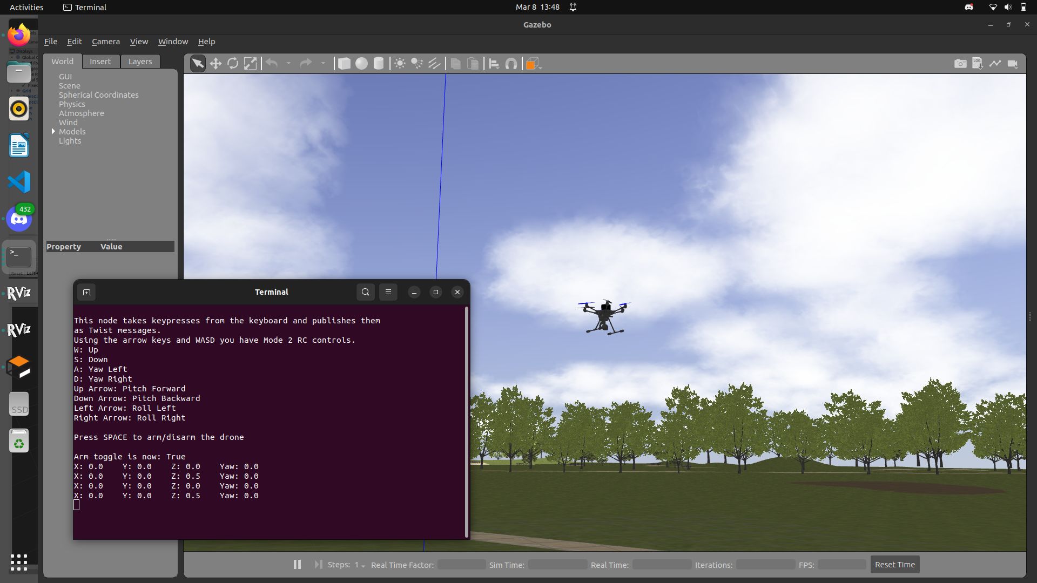The image size is (1037, 583).
Task: Click the Reset Time button
Action: point(895,565)
